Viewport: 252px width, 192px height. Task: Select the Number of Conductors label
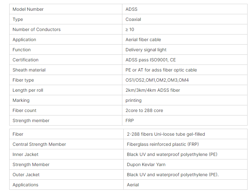[37, 29]
